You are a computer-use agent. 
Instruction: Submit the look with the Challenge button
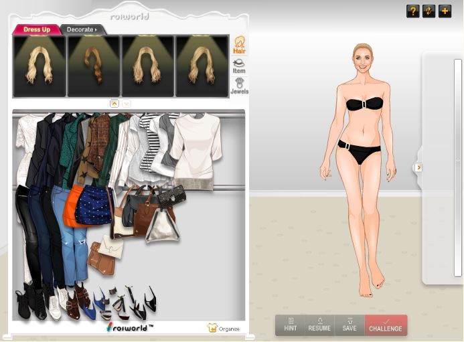pos(386,325)
